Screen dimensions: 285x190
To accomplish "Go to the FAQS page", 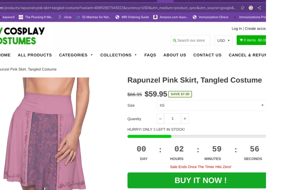I will click(x=150, y=55).
